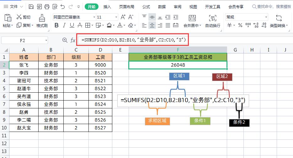Viewport: 293px width, 158px height.
Task: Click the Format Painter (格式刷) brush
Action: [x=42, y=18]
